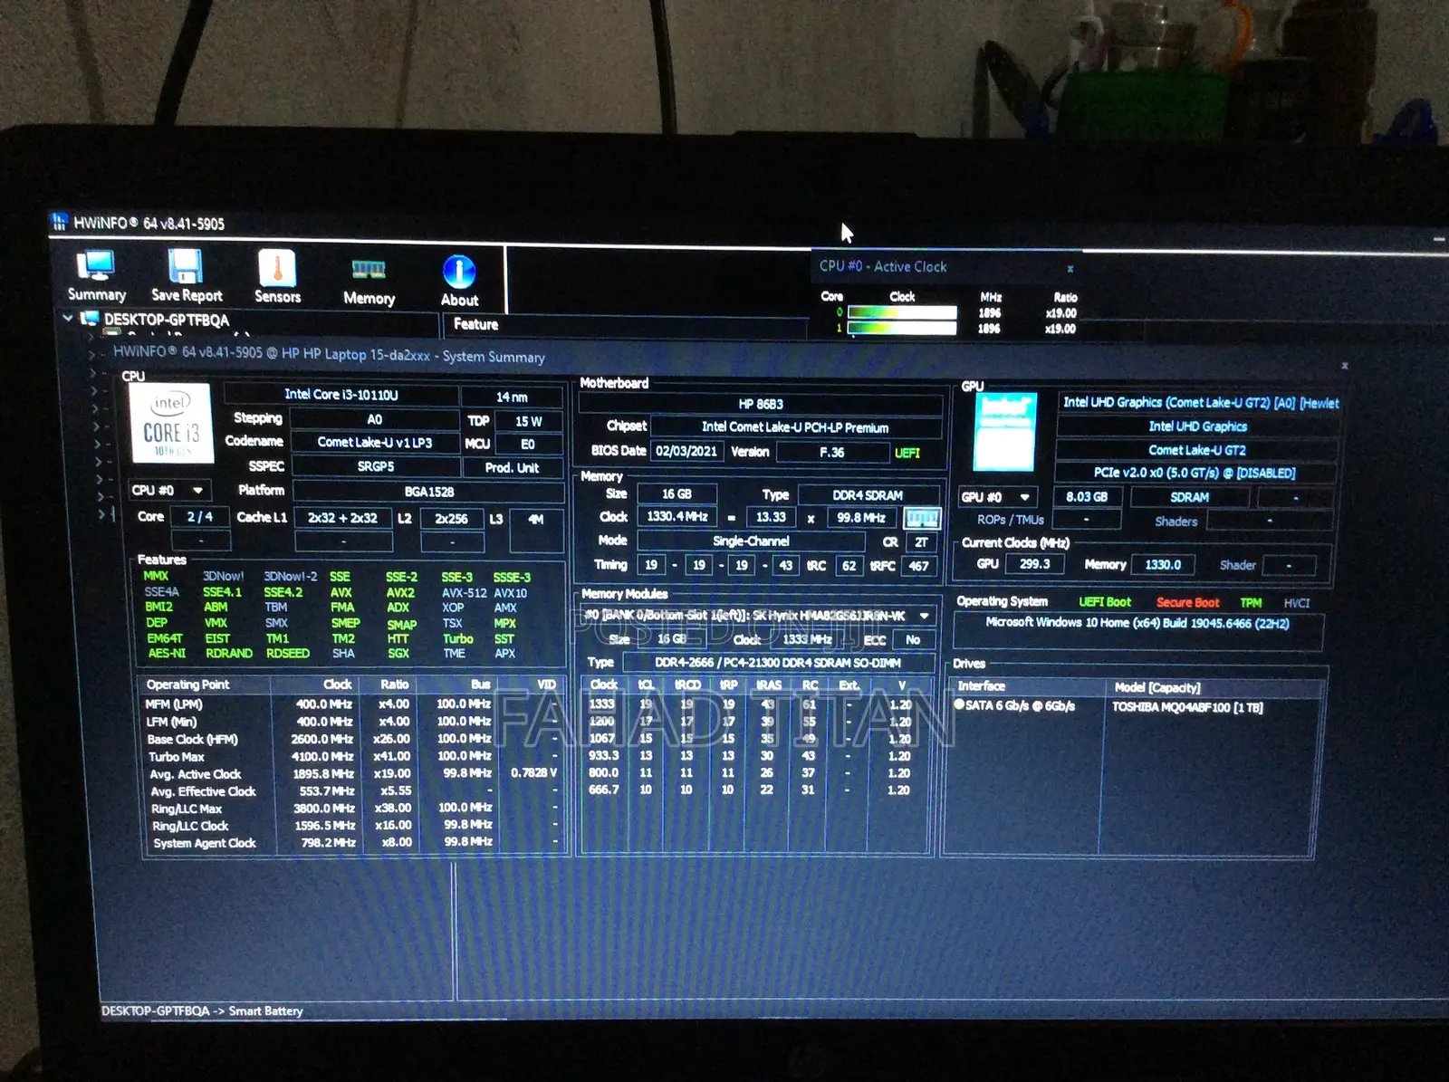Click the Save Report floppy icon

[186, 267]
